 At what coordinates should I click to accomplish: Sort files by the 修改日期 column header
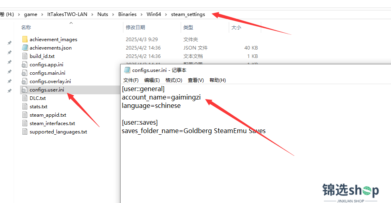tap(135, 27)
